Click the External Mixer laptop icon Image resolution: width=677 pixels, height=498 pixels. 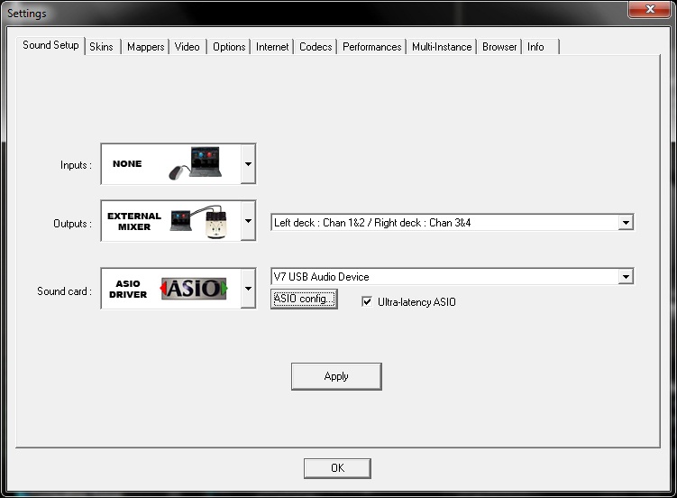pyautogui.click(x=181, y=221)
